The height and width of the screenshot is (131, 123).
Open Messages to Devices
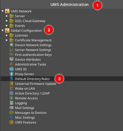31,113
